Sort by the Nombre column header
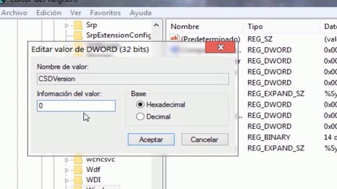Screen dimensions: 337x189 185,27
